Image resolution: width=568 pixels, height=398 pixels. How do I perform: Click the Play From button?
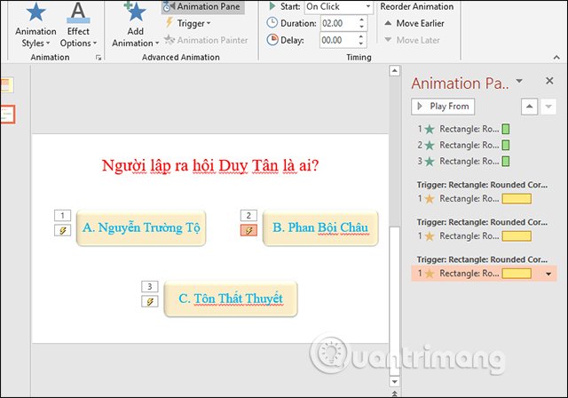pyautogui.click(x=443, y=107)
